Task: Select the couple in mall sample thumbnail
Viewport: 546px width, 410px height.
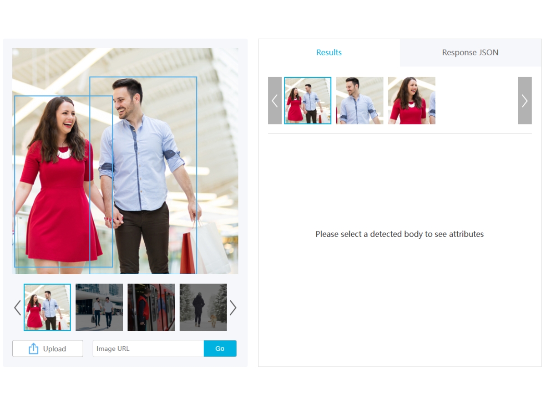Action: 47,307
